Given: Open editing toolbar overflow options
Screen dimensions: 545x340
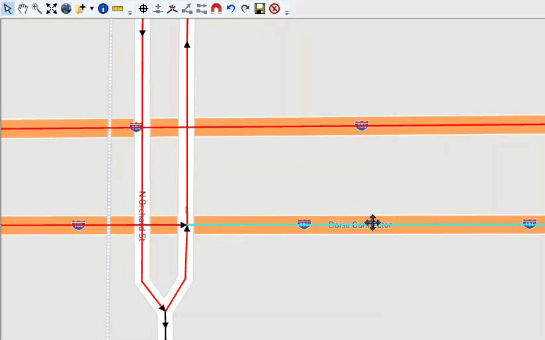Looking at the screenshot, I should [287, 13].
